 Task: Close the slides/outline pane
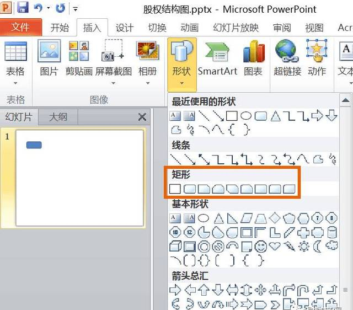point(142,117)
